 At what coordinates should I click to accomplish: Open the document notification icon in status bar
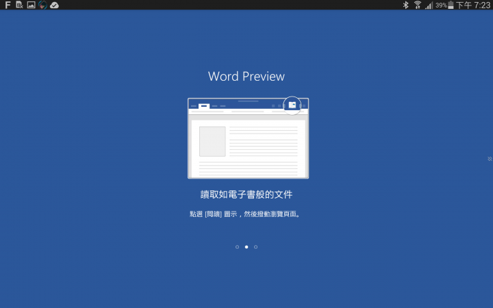pos(19,5)
